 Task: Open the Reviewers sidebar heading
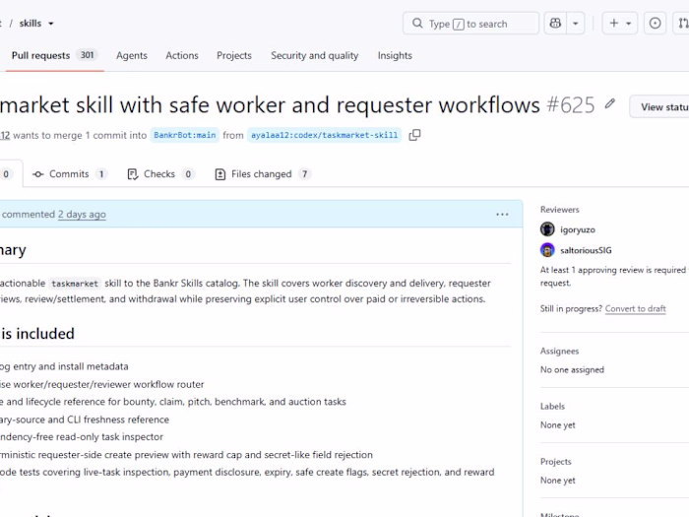[x=559, y=210]
